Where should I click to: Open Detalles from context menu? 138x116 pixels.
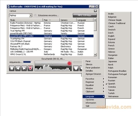pyautogui.click(x=94, y=71)
